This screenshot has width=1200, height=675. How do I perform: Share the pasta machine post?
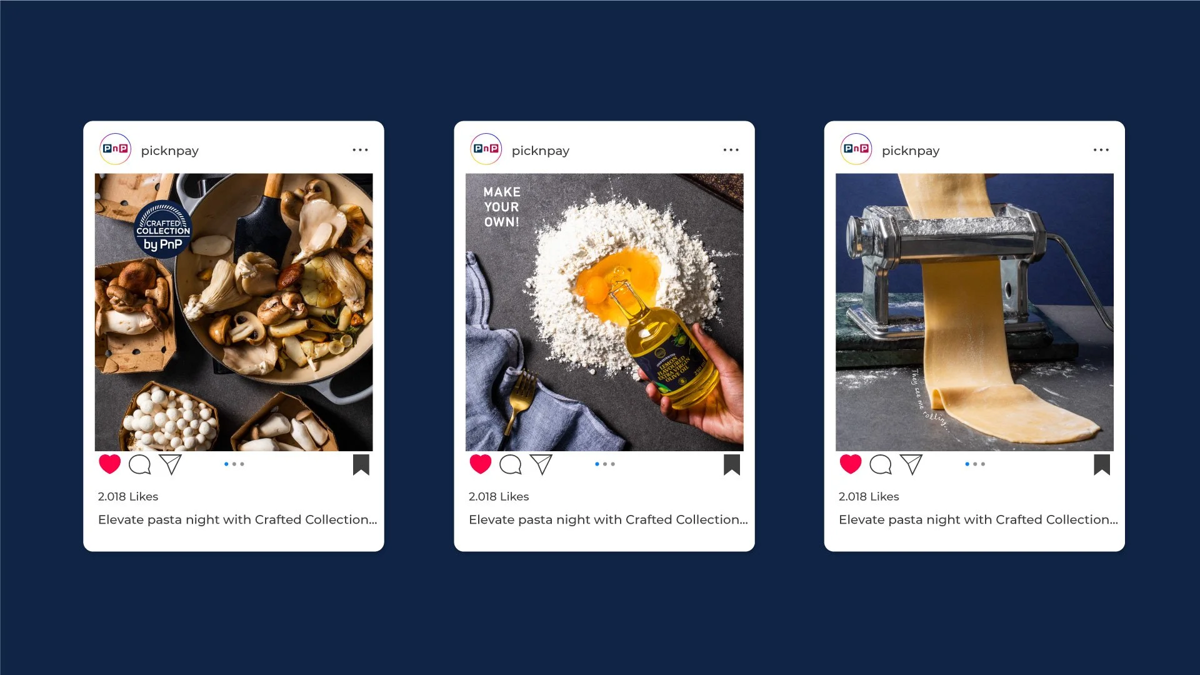tap(911, 464)
